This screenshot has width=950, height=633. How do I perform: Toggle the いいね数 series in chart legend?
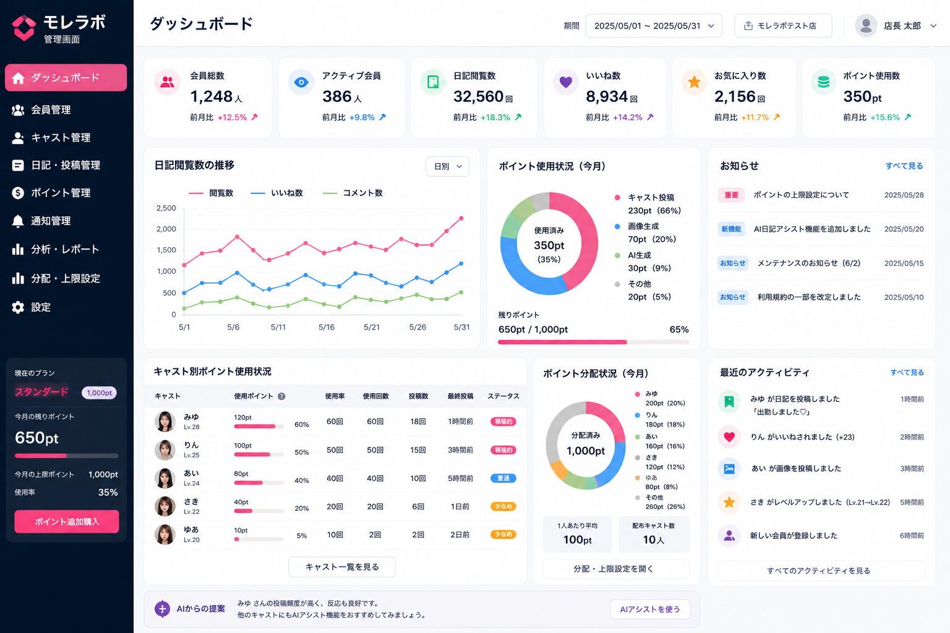[276, 193]
